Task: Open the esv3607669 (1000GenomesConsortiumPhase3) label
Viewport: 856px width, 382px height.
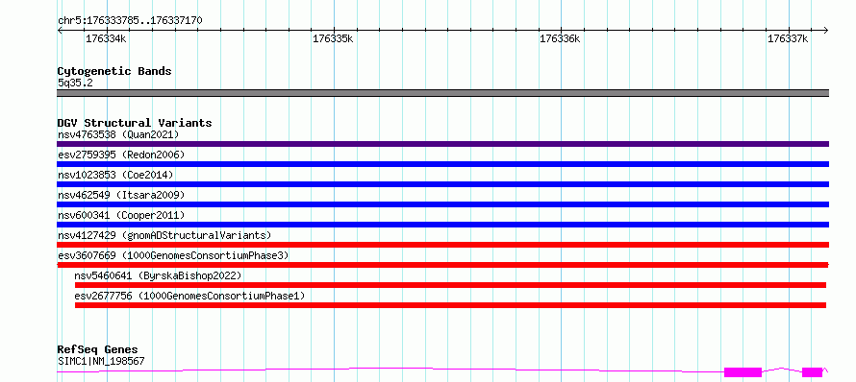Action: coord(173,255)
